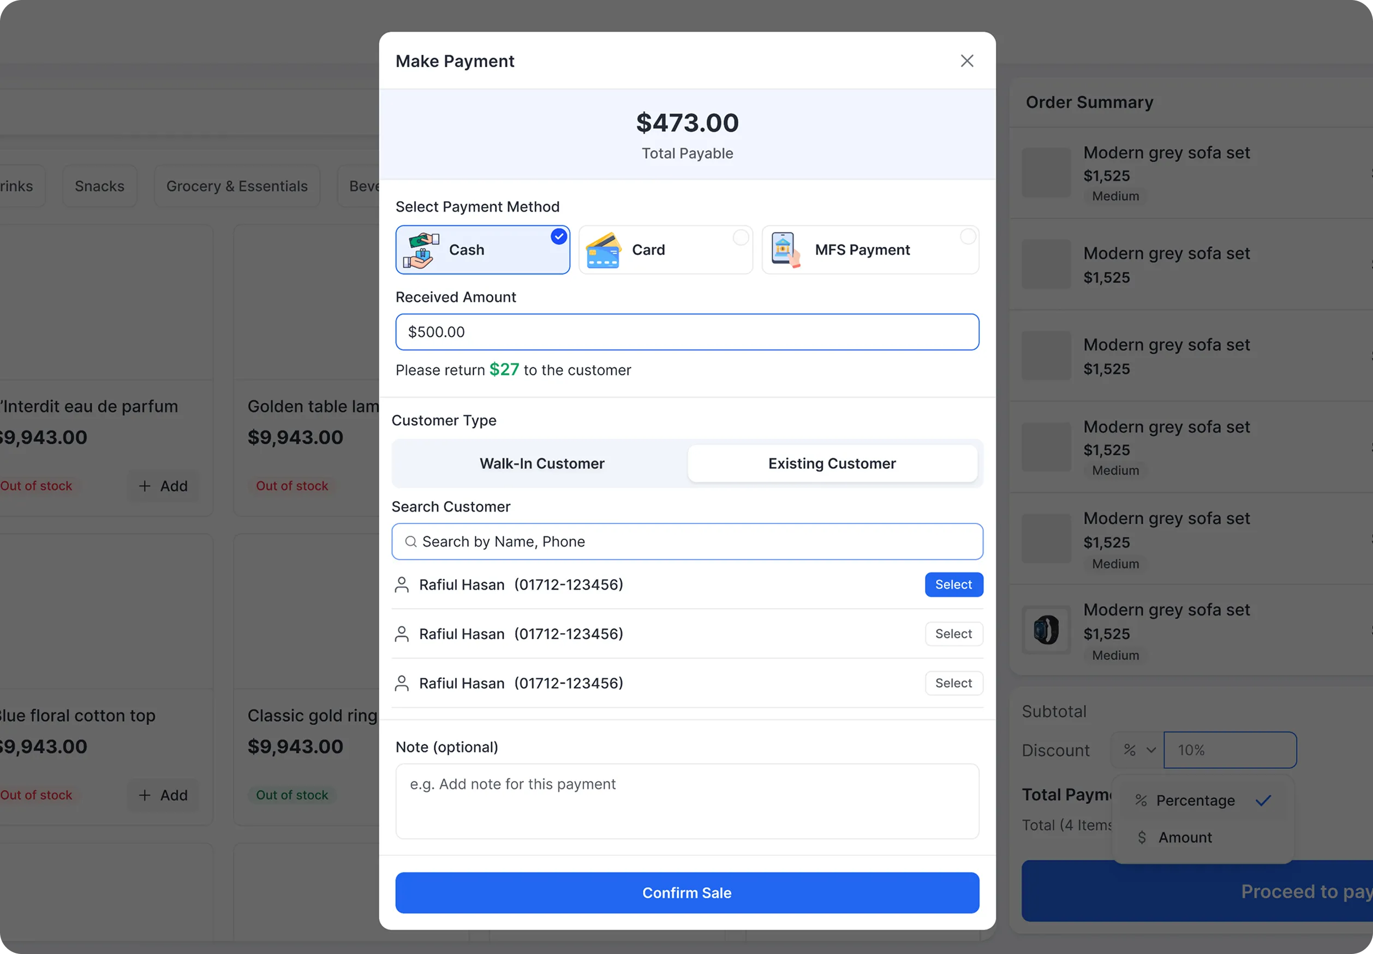Click green Out of stock badge under Classic gold ring
Screen dimensions: 1373x954
pyautogui.click(x=292, y=795)
